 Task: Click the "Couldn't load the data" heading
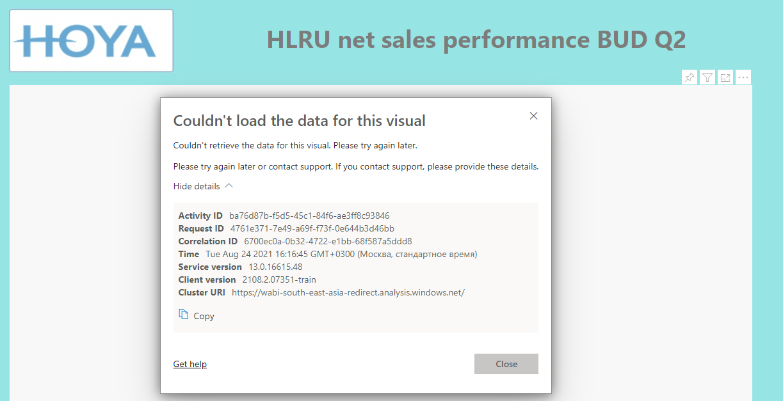click(300, 120)
